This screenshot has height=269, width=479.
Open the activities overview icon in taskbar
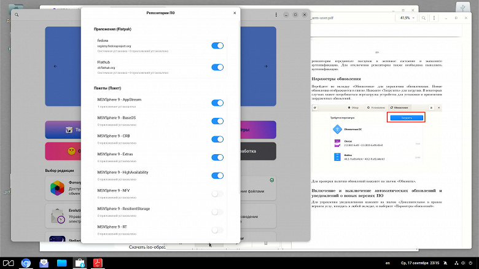[8, 263]
